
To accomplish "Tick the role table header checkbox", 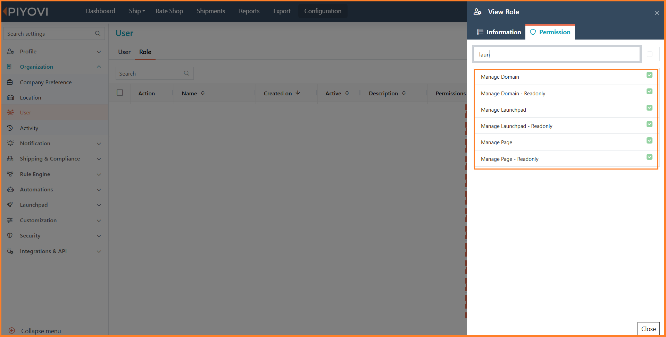I will pyautogui.click(x=120, y=93).
